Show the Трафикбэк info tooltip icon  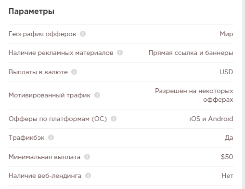[x=51, y=137]
